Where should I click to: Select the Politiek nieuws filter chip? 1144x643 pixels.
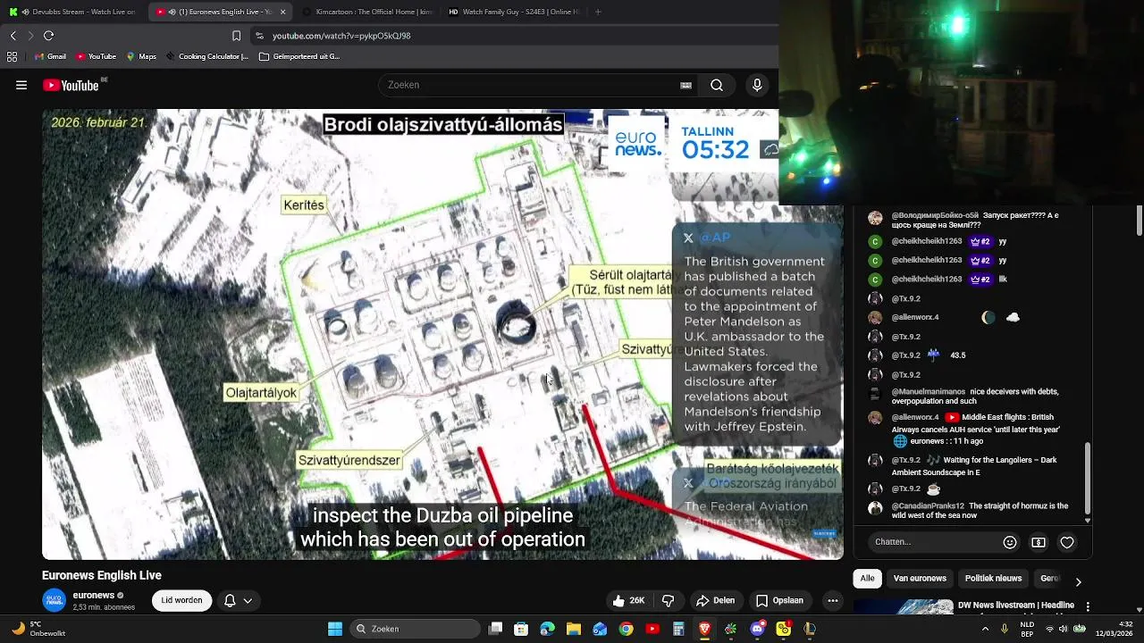click(x=993, y=579)
